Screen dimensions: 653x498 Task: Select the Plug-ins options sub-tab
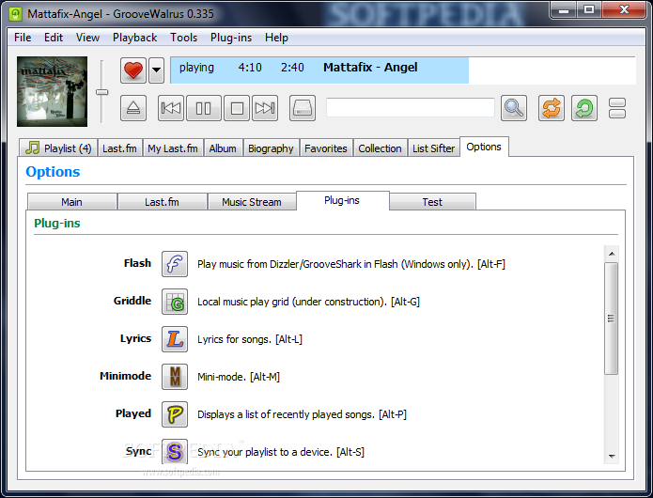(x=342, y=200)
